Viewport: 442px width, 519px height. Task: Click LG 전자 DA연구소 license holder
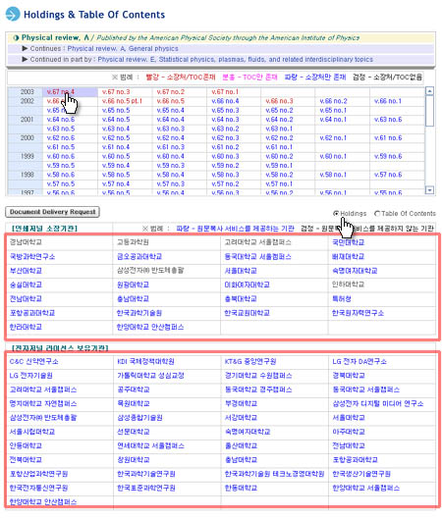[359, 362]
